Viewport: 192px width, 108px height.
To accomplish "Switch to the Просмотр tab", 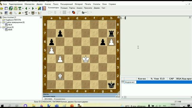I will (88, 8).
